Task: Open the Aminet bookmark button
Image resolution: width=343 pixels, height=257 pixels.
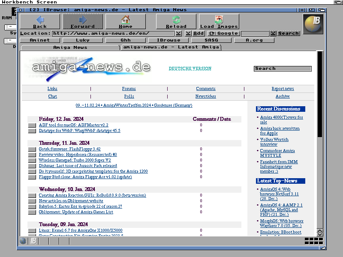Action: click(x=39, y=40)
